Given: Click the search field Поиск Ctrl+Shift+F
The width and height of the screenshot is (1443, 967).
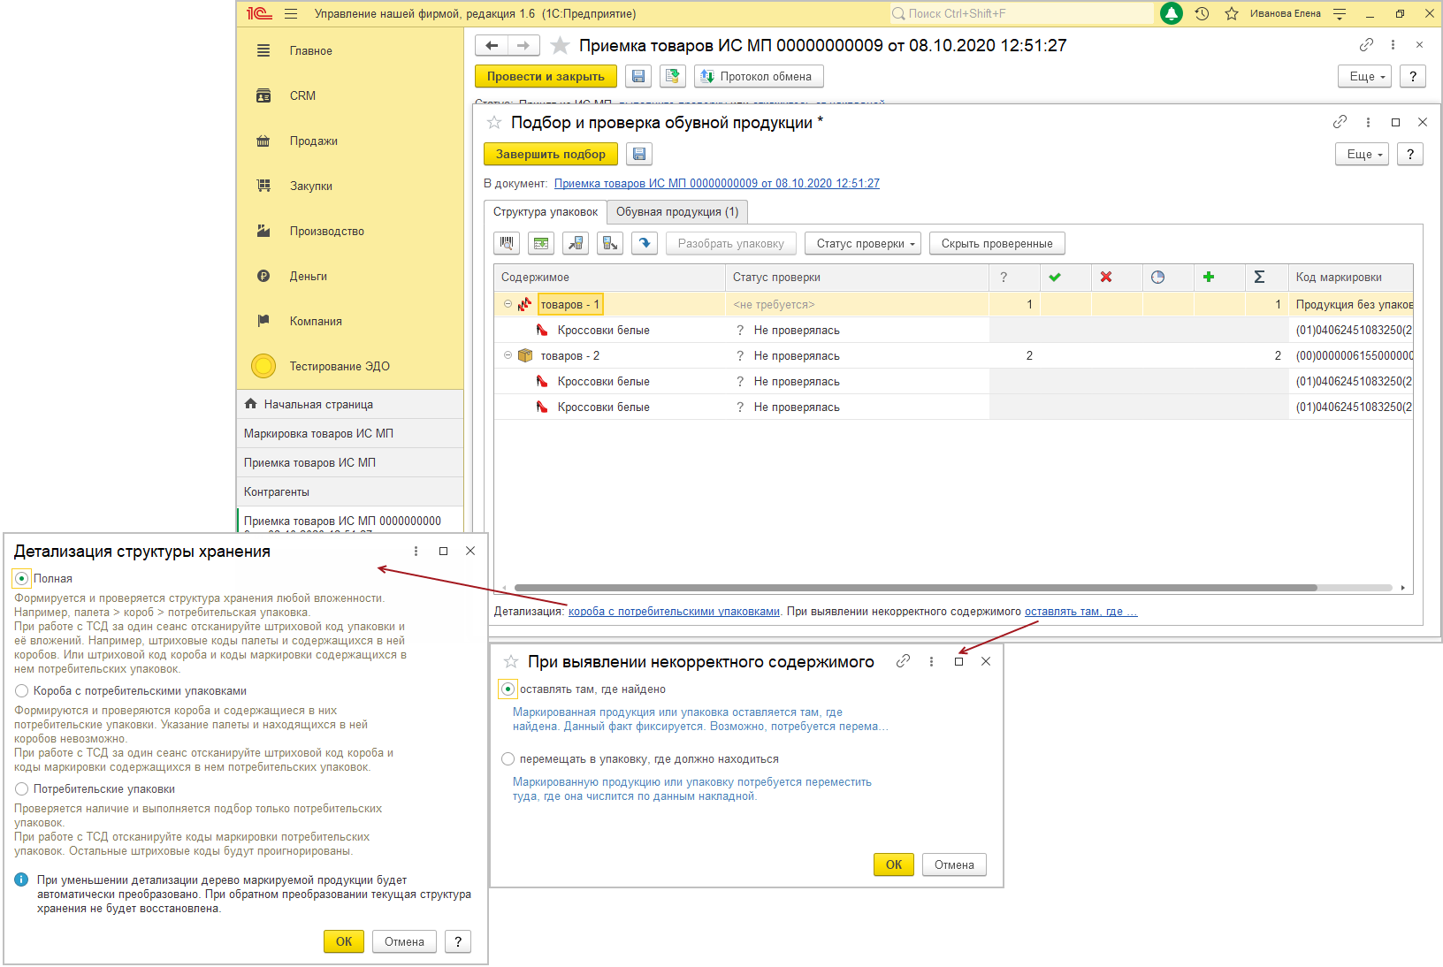Looking at the screenshot, I should 1021,13.
